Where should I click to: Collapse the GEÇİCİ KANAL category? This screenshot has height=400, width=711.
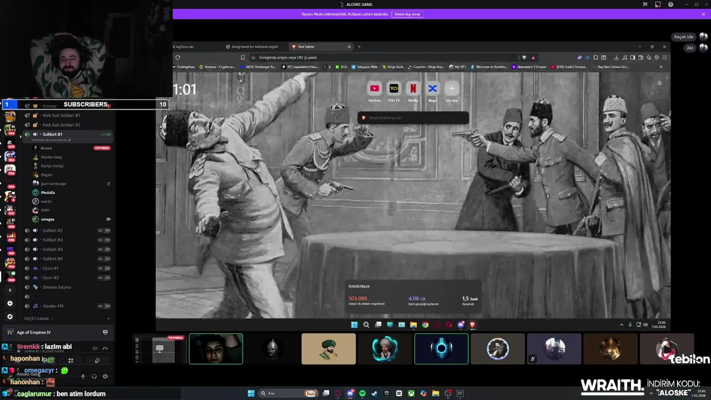pos(39,319)
